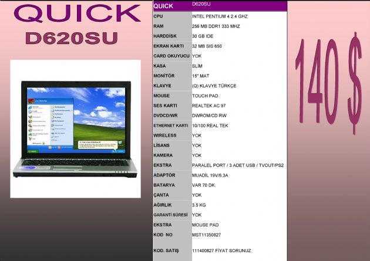370x261 pixels.
Task: Click the WIRELESS row label
Action: [x=164, y=135]
